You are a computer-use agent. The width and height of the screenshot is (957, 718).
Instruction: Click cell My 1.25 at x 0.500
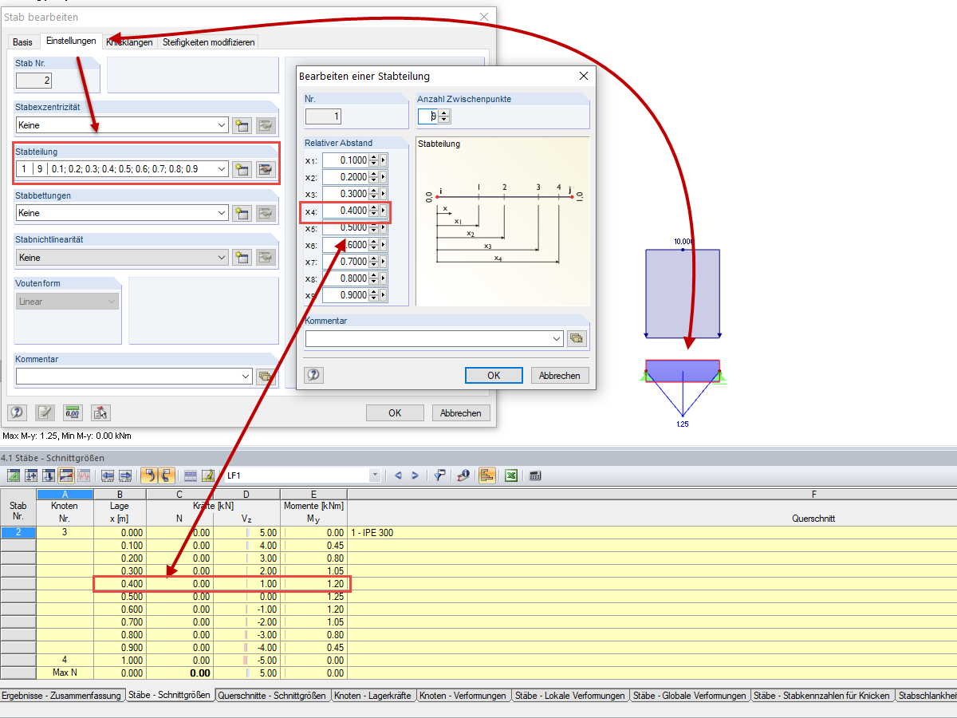tap(313, 597)
